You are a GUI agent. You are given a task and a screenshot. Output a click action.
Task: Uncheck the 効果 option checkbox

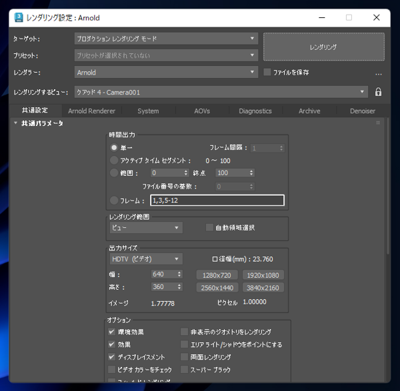point(111,344)
